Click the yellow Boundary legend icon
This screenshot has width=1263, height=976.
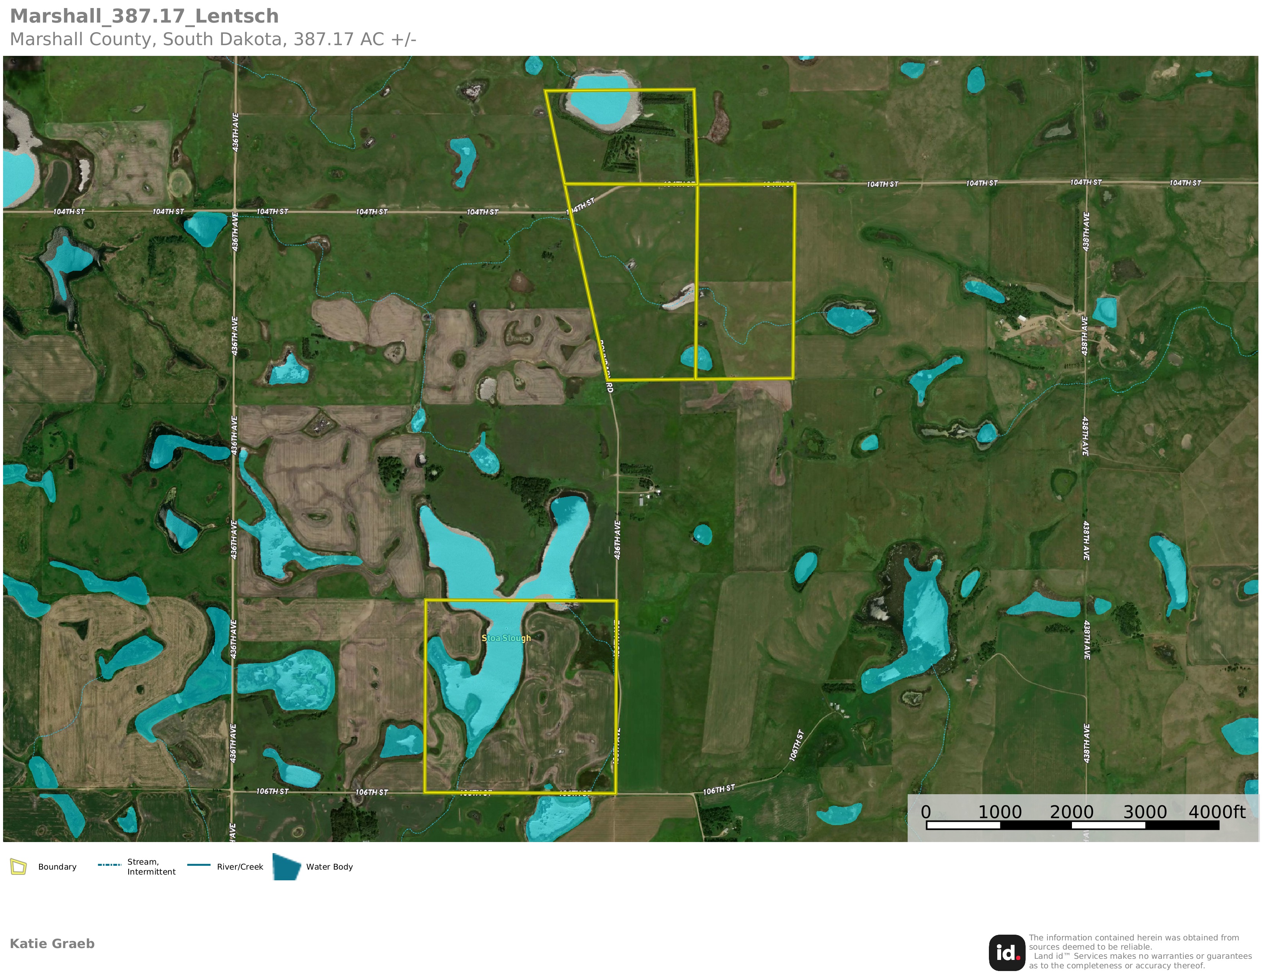click(18, 867)
